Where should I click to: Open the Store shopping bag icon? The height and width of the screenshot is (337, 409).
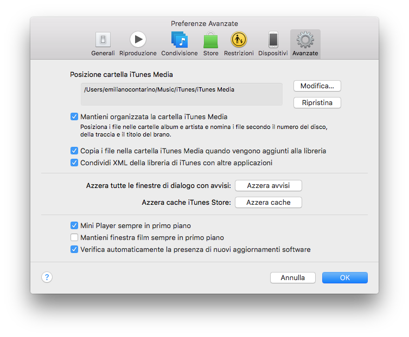click(210, 40)
